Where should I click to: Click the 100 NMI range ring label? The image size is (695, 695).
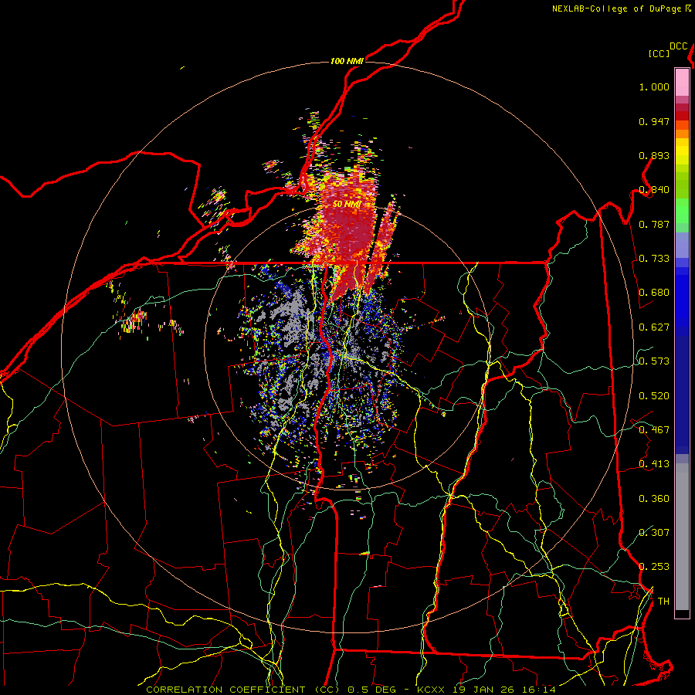[x=347, y=61]
